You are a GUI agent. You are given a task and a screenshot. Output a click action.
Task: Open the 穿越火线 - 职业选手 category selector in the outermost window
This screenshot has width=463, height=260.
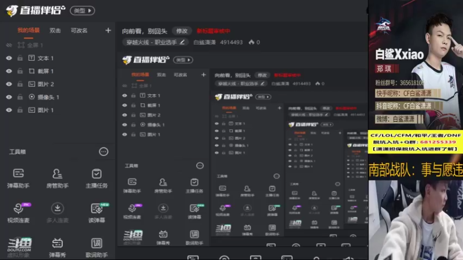pyautogui.click(x=155, y=42)
